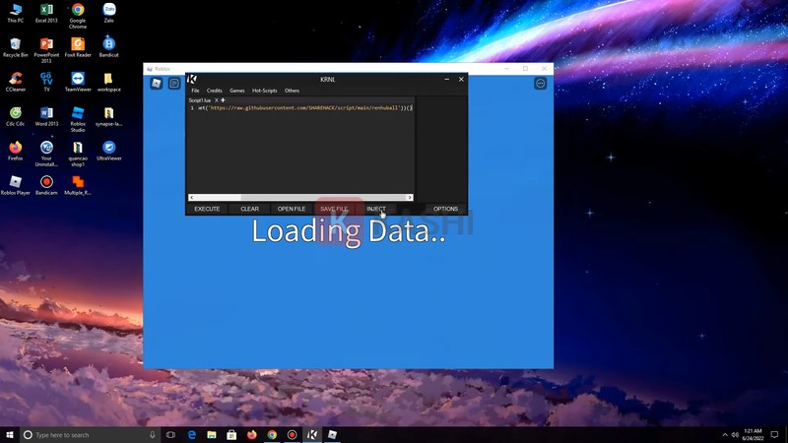
Task: Open the Roblox three-dots settings menu
Action: coord(540,84)
